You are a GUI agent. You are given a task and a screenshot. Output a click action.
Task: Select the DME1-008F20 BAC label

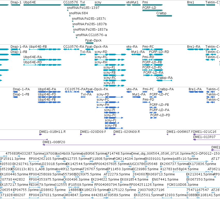click(x=54, y=142)
